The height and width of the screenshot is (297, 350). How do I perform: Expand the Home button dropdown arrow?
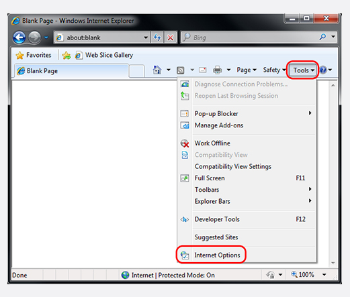coord(169,70)
